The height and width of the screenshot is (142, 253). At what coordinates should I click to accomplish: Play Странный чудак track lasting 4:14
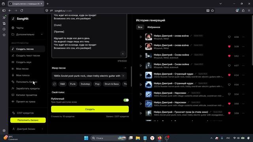point(141,75)
